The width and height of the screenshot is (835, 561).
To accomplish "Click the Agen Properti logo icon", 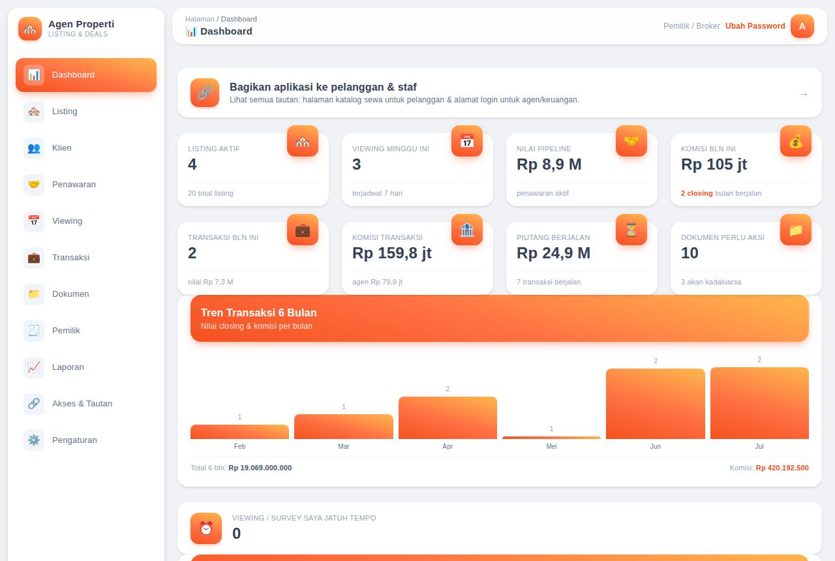I will (30, 29).
